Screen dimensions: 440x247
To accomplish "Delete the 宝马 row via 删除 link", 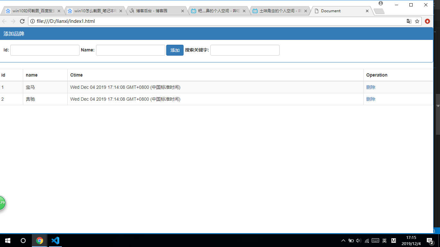I will [x=371, y=87].
